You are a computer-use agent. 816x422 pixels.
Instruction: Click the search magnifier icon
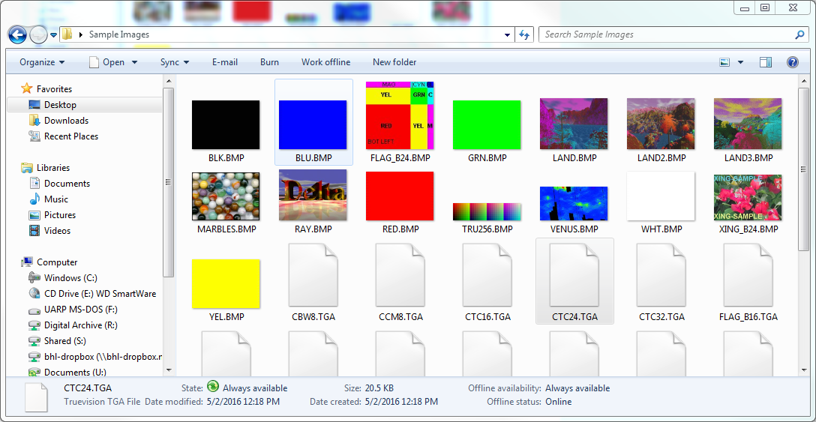(x=799, y=35)
